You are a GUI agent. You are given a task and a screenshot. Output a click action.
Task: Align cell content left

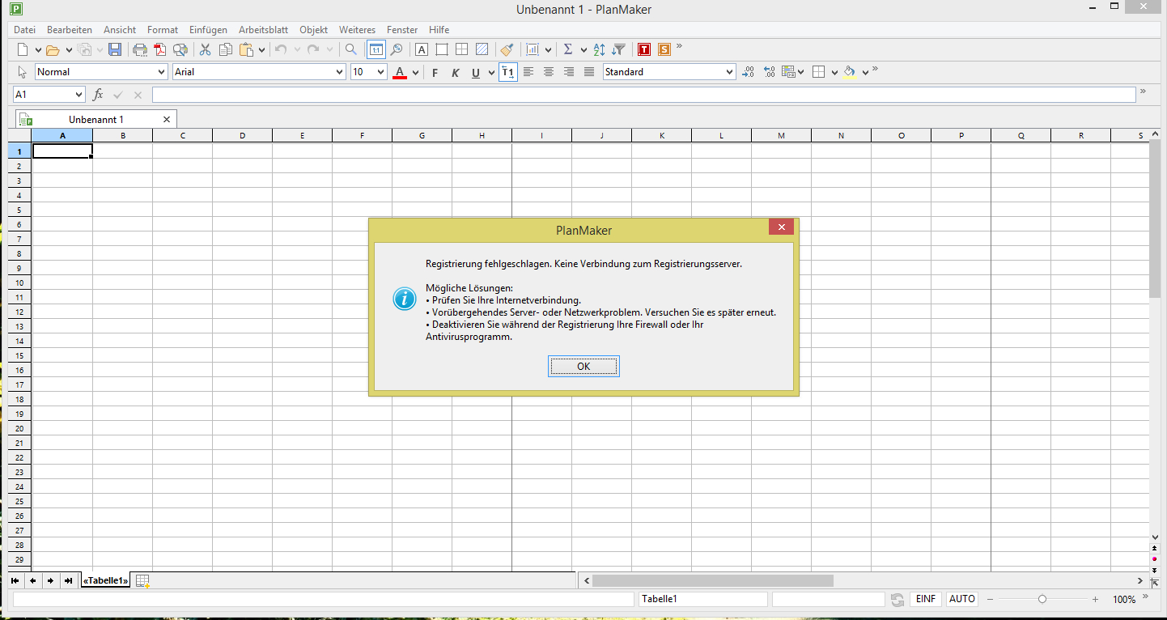point(528,72)
